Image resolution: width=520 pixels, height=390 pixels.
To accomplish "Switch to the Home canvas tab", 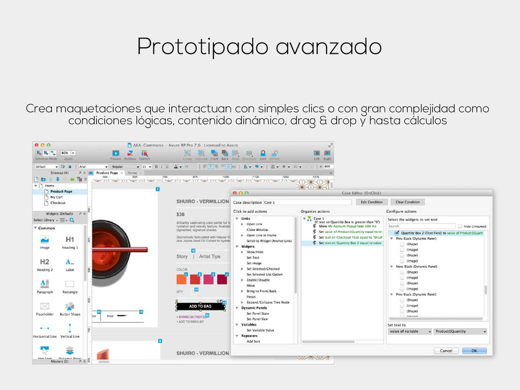I will coord(133,173).
